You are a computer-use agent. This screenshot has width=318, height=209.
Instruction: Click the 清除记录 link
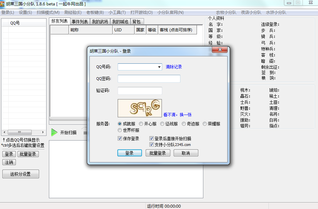(x=174, y=67)
